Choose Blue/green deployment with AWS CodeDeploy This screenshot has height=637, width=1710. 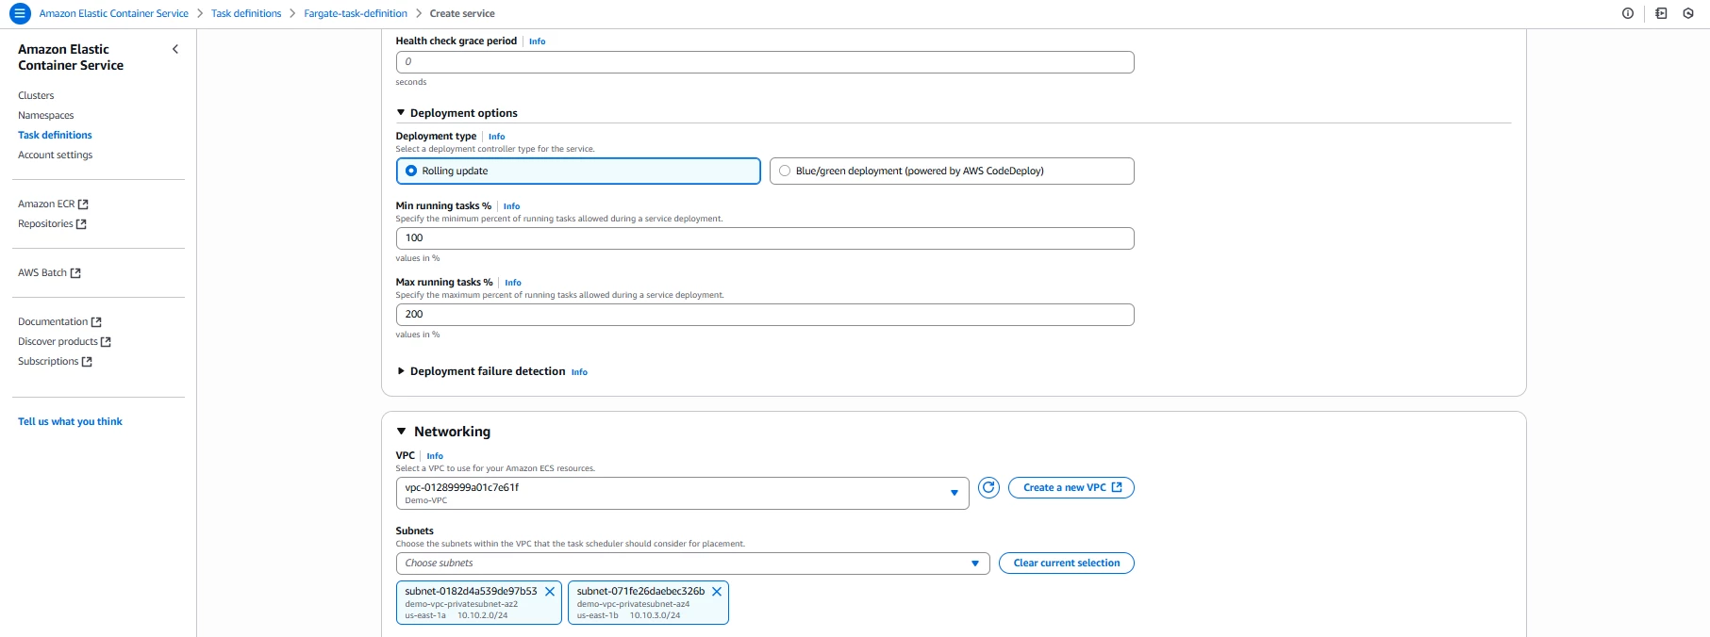[x=952, y=171]
